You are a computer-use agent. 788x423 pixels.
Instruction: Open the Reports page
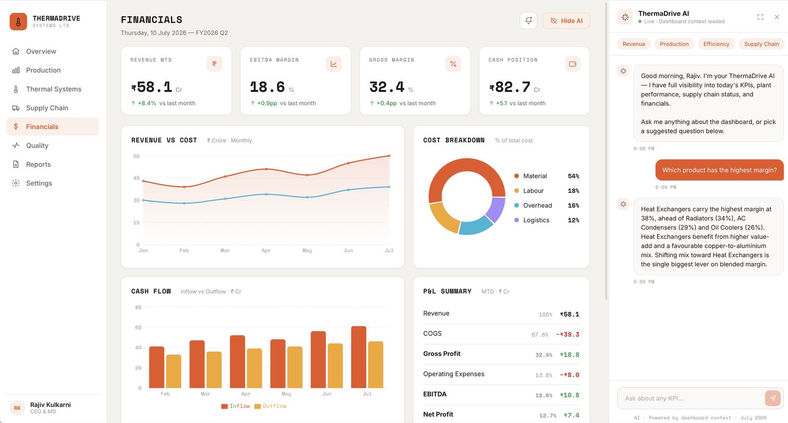click(x=52, y=164)
